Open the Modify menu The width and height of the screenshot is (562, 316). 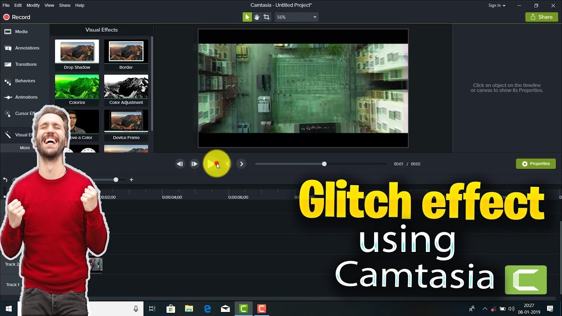[33, 5]
